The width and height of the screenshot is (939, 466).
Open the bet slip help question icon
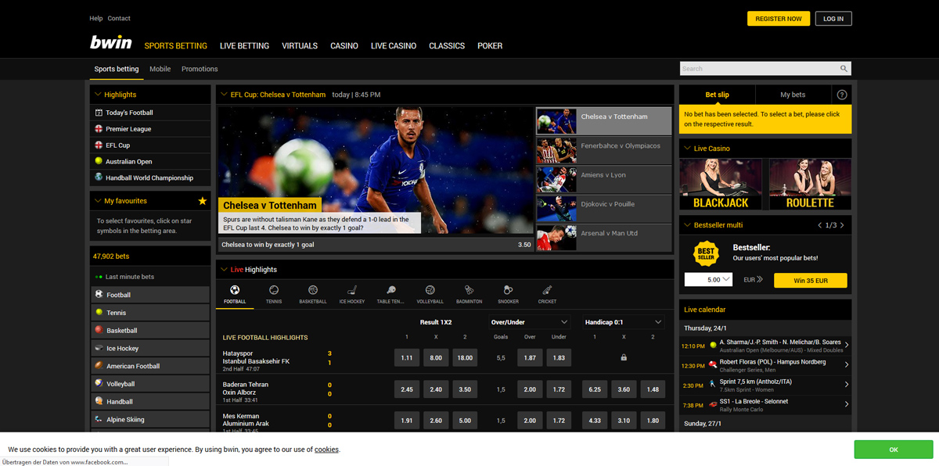842,95
